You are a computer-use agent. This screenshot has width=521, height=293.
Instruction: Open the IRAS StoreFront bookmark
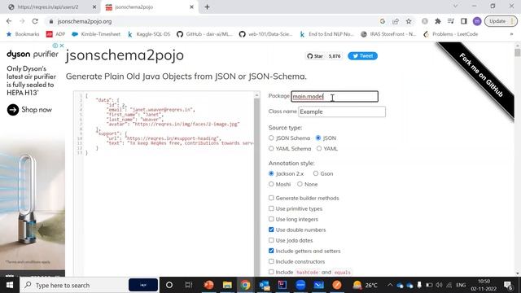coord(388,34)
